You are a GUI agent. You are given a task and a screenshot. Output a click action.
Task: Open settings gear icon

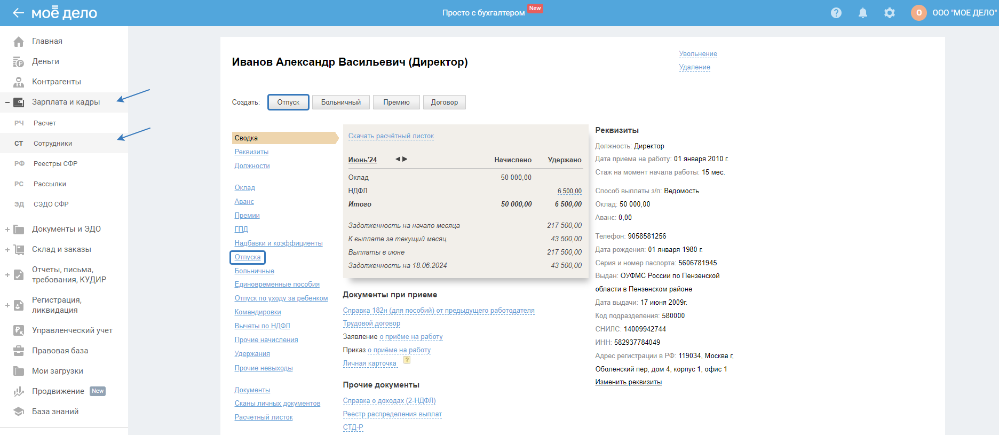pos(890,13)
